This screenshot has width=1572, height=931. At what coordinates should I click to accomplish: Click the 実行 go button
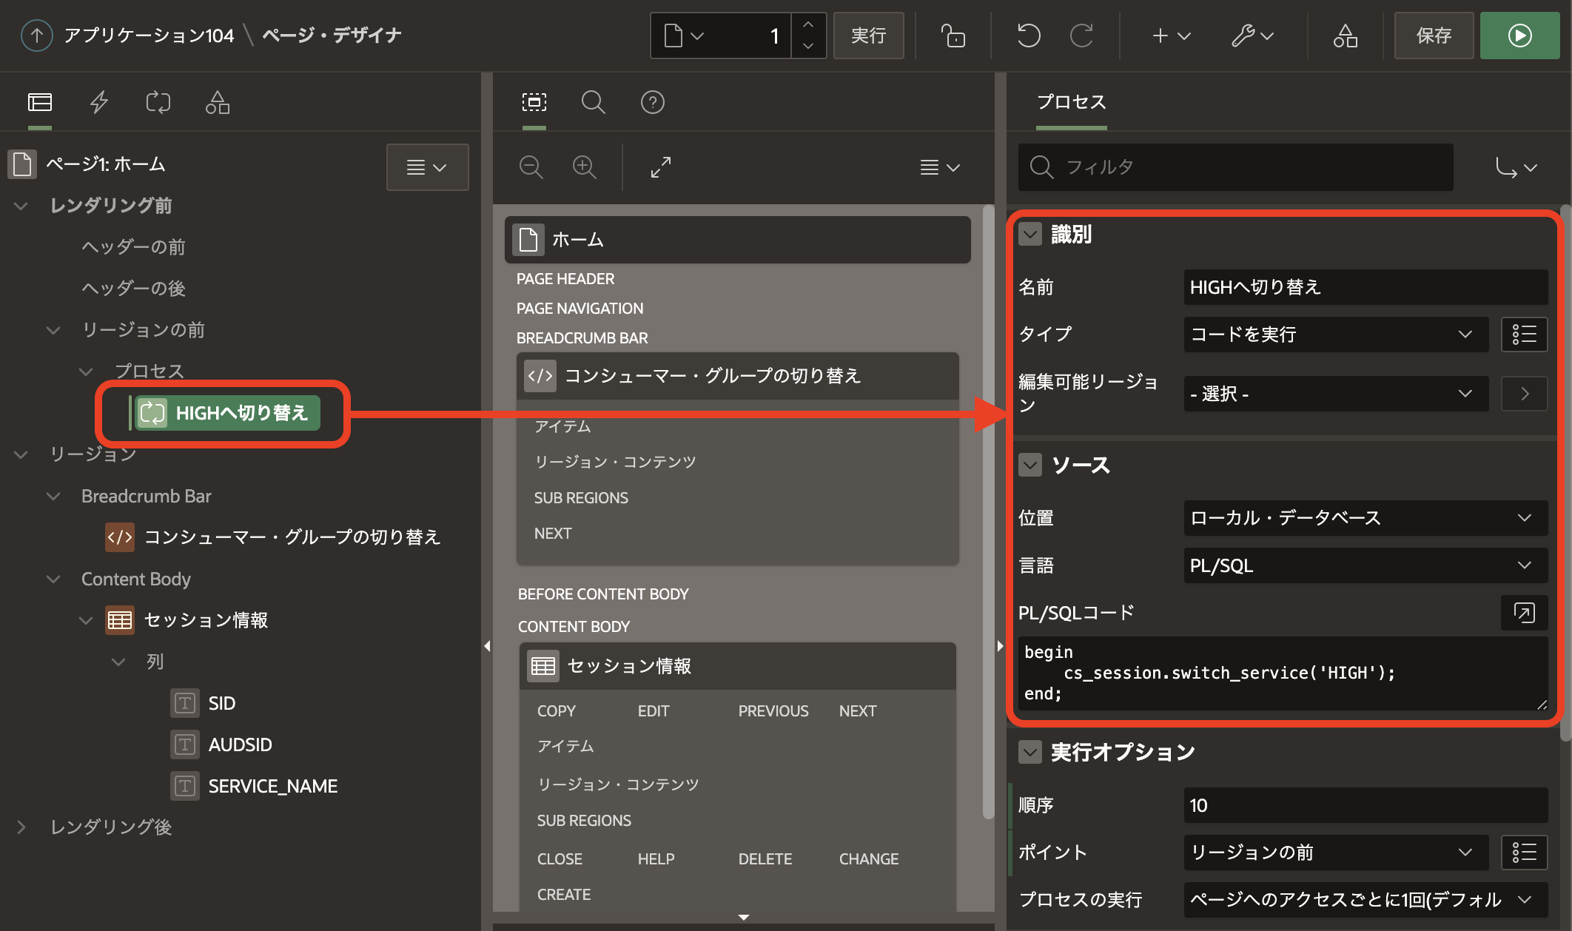tap(868, 35)
